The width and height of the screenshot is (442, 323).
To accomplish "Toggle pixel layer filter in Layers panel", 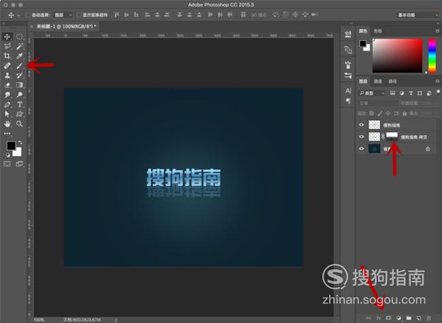I will click(x=392, y=93).
